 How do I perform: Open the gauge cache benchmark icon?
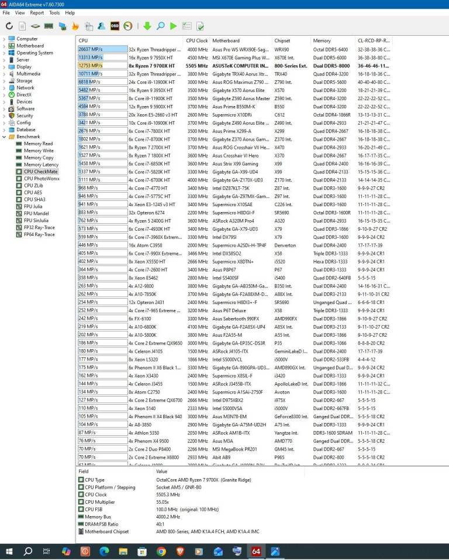coord(127,26)
